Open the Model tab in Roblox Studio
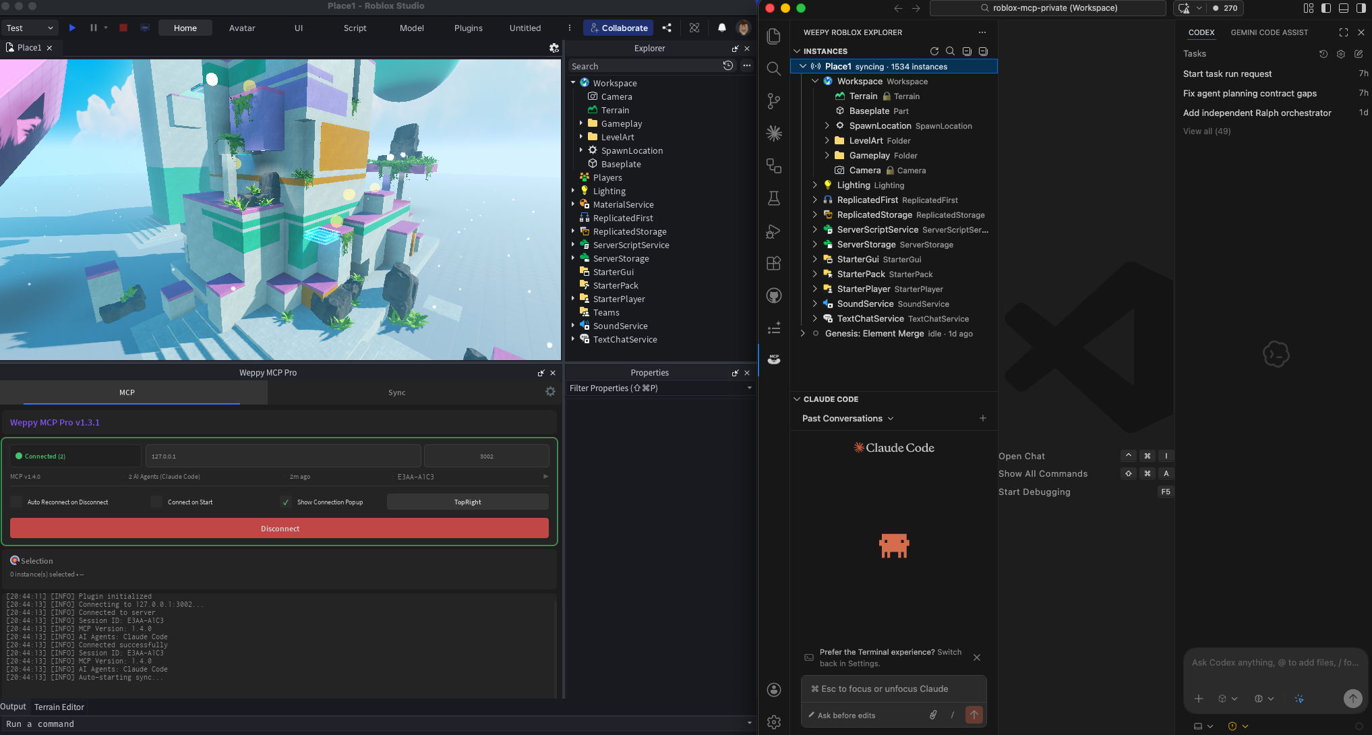The width and height of the screenshot is (1372, 735). click(x=412, y=28)
